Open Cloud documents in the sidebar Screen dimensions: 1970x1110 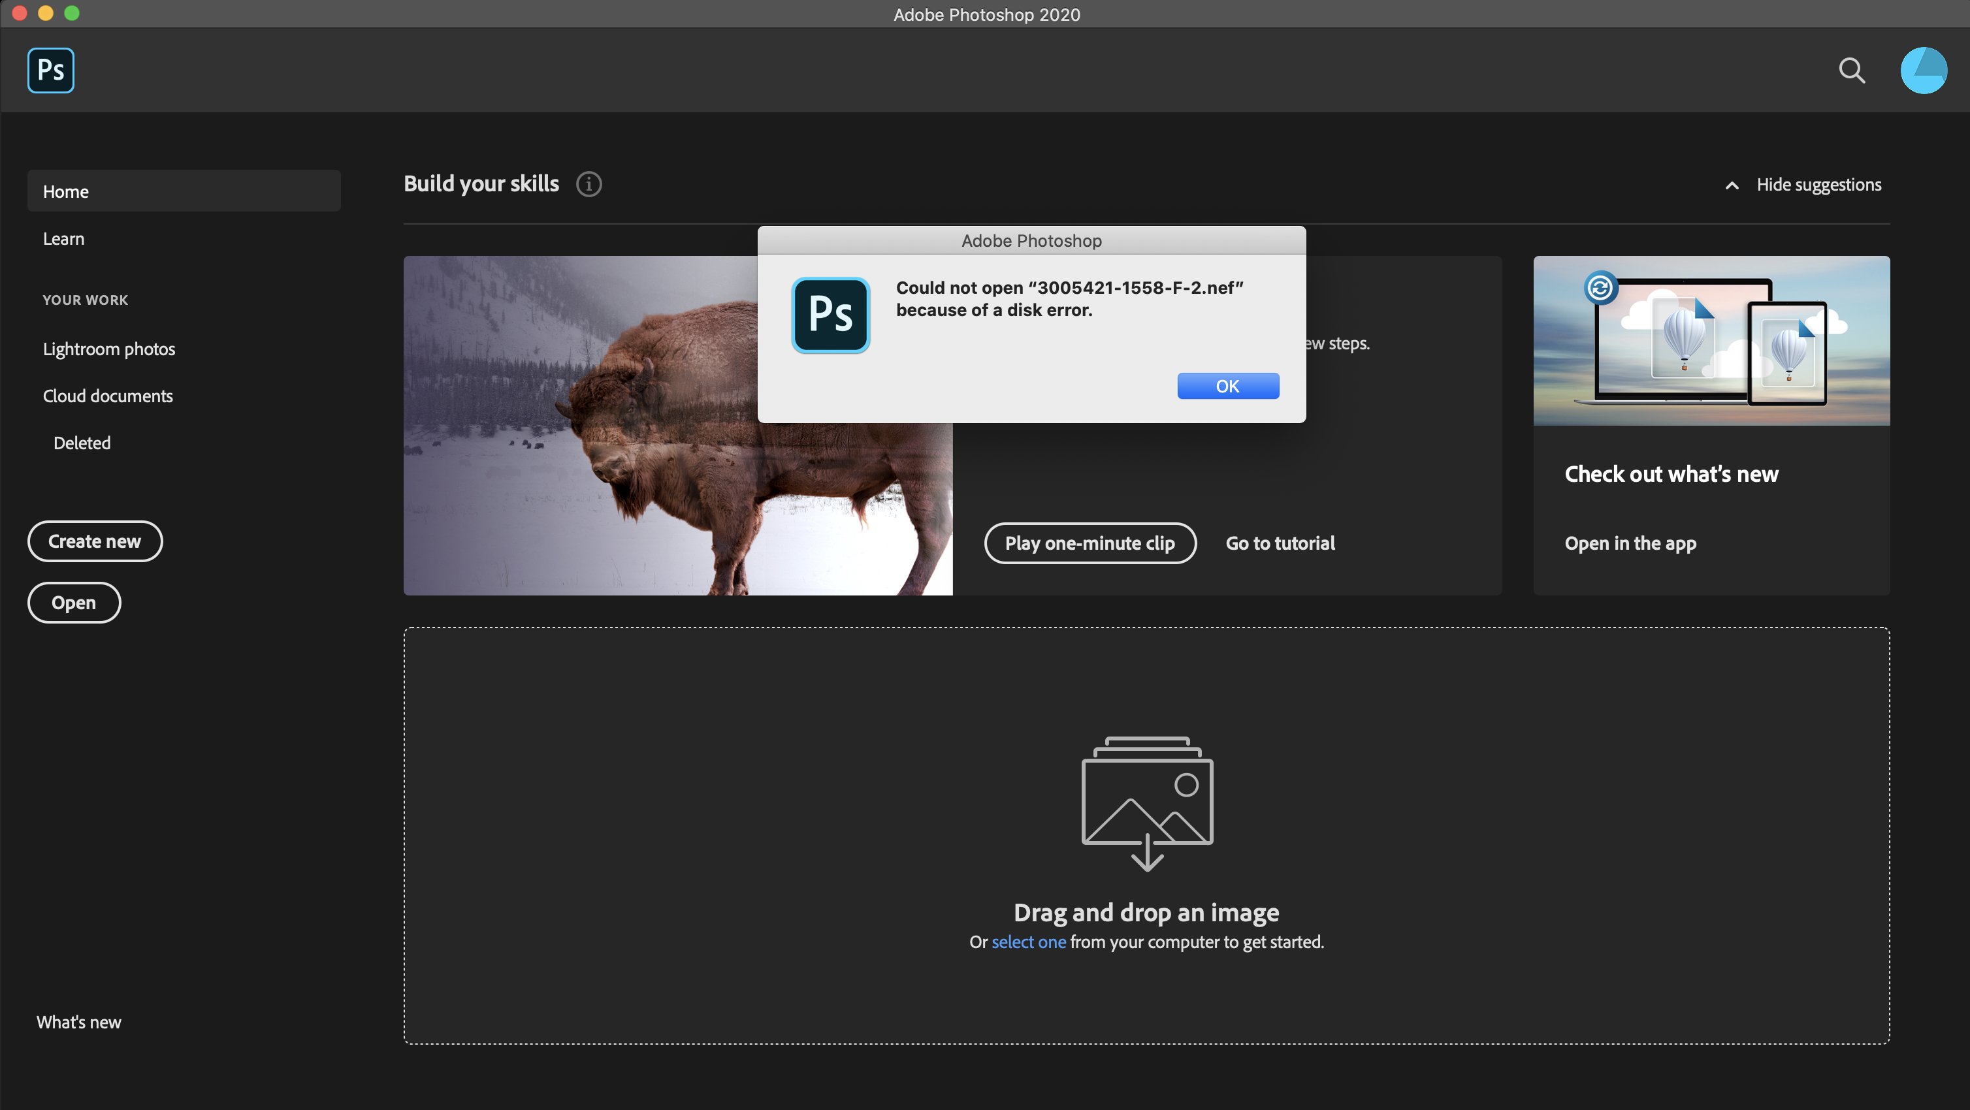click(107, 395)
